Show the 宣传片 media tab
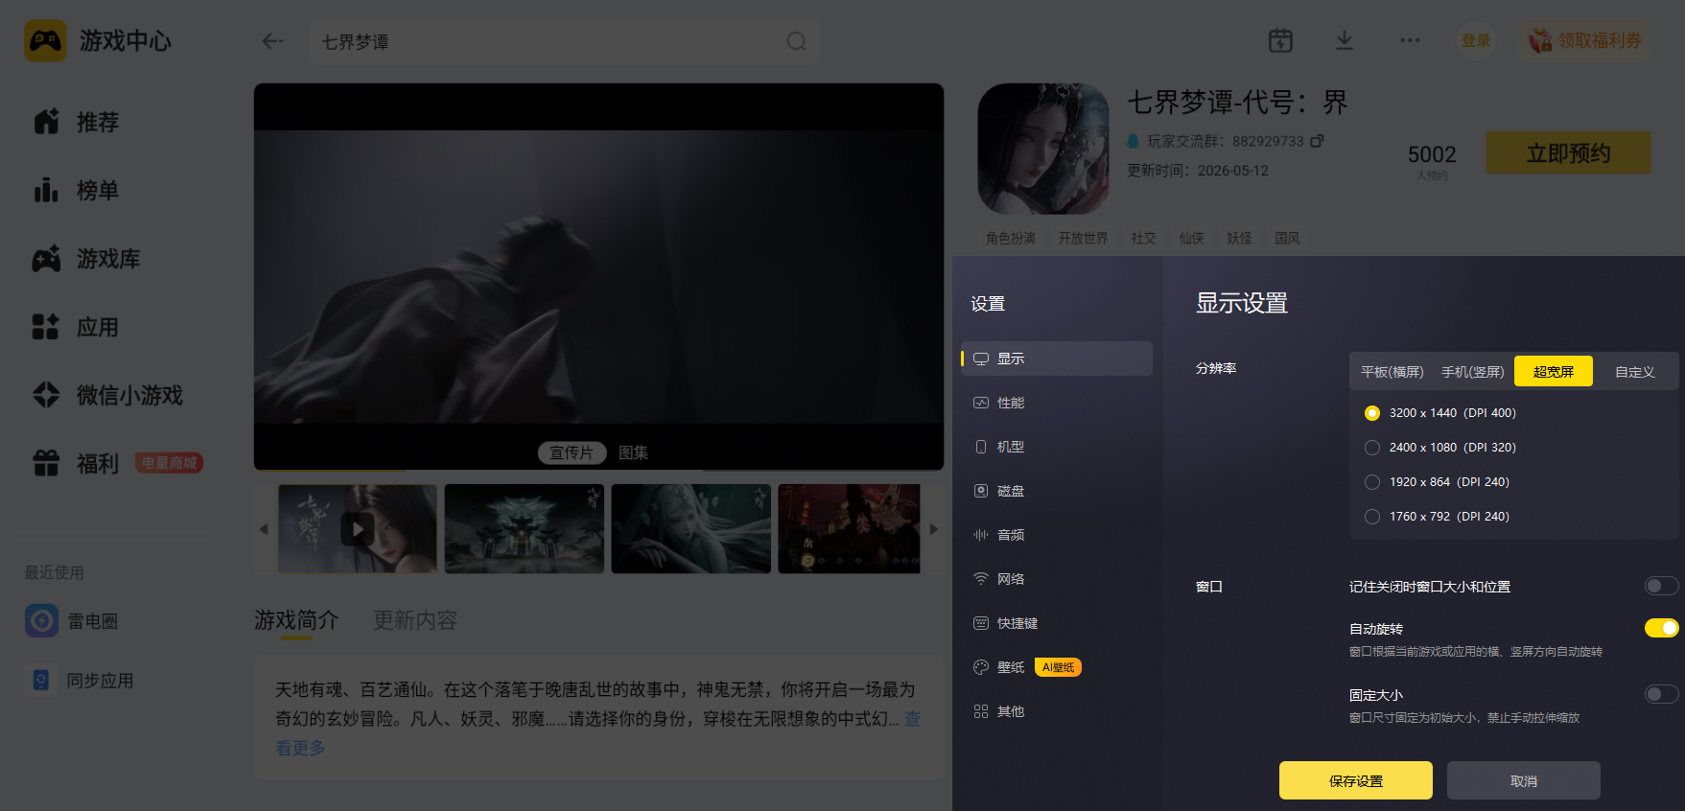 tap(572, 452)
